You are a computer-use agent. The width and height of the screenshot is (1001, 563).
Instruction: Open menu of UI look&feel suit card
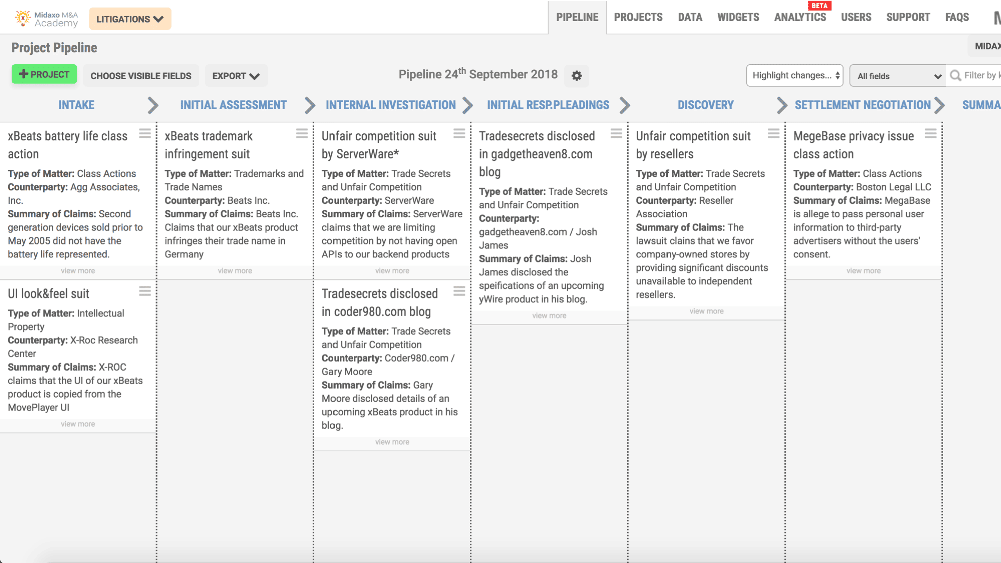click(145, 291)
